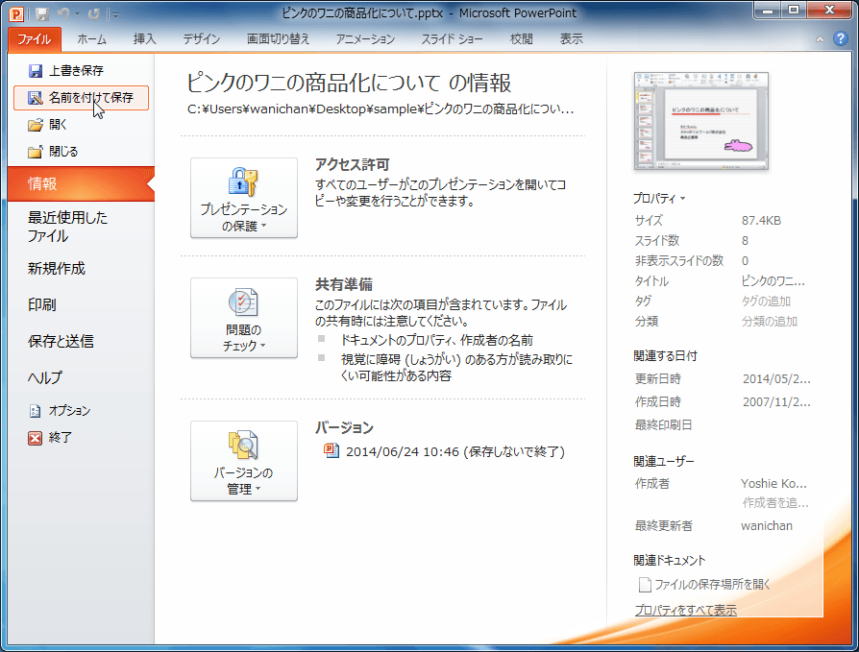Switch to the 校閲 ribbon tab
The image size is (859, 652).
[x=522, y=39]
